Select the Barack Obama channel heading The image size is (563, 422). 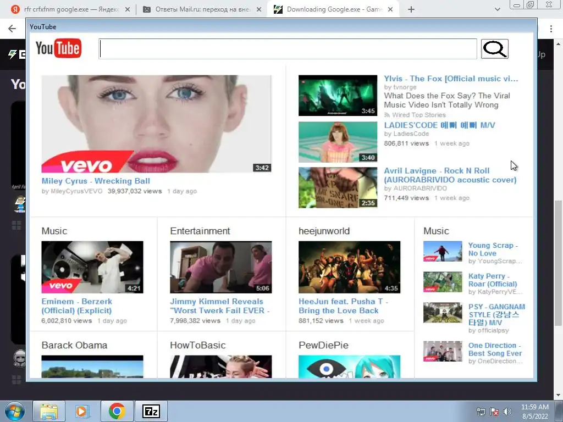click(x=74, y=345)
